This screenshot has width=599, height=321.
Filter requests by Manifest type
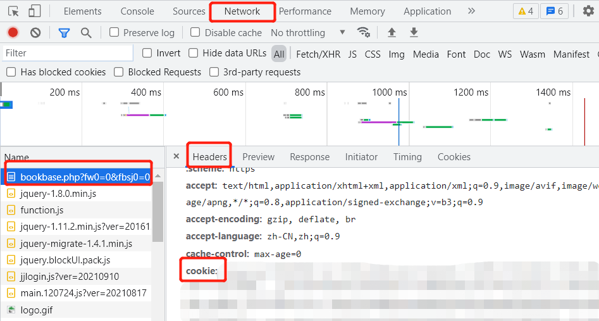click(571, 54)
